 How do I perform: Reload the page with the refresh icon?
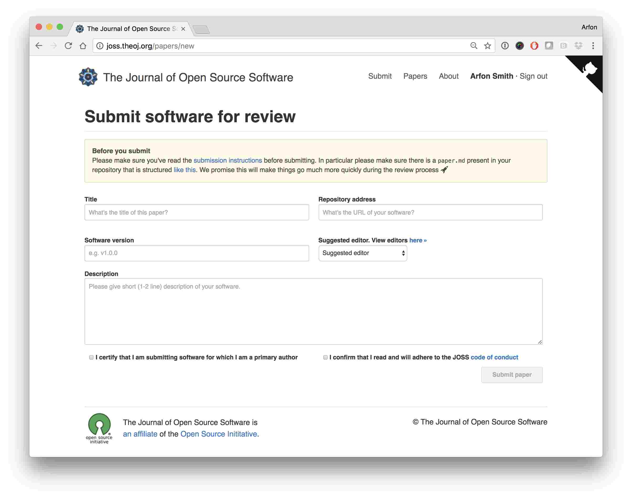pyautogui.click(x=69, y=46)
